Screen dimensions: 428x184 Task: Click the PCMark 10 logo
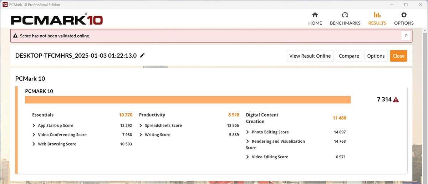coord(57,20)
